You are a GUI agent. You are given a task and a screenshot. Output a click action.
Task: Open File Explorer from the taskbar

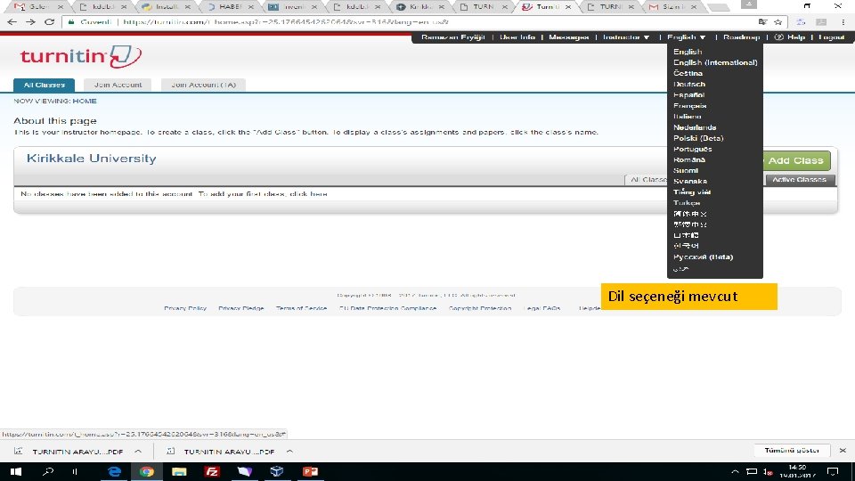(x=179, y=471)
